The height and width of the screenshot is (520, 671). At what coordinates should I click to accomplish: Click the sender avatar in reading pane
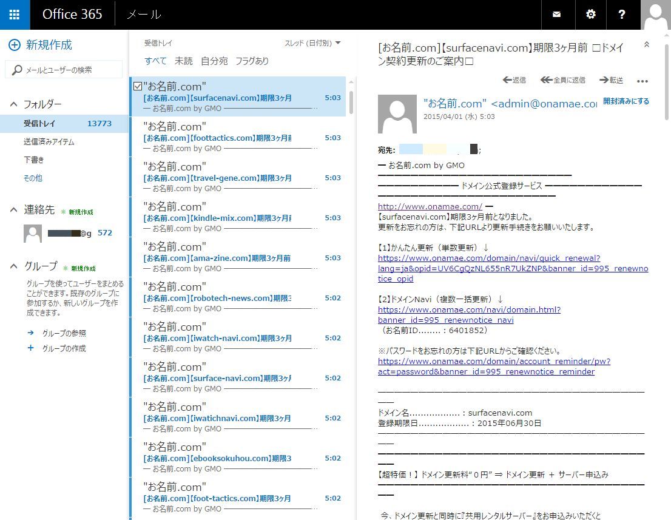point(397,114)
